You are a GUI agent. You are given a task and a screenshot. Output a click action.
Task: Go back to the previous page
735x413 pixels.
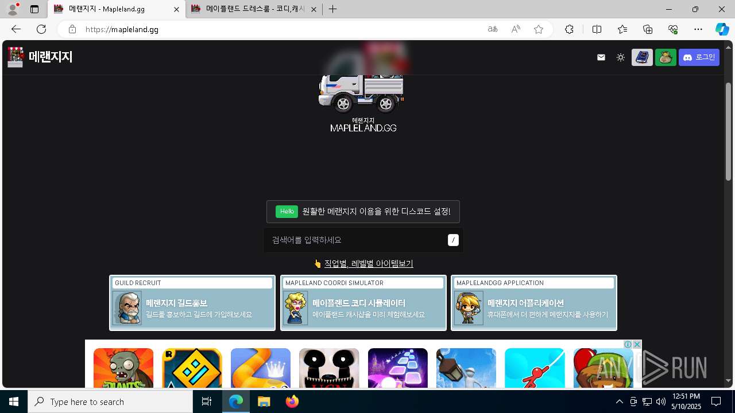click(16, 29)
